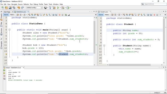The width and height of the screenshot is (167, 94).
Task: Click Re-run green arrows icon in Output panel
Action: 4,70
